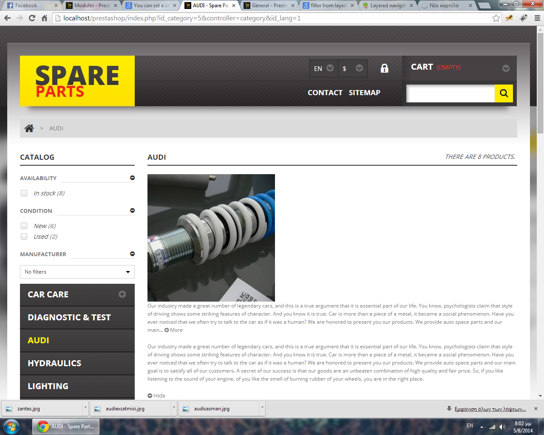Open the LIGHTING category
Screen dimensions: 544x435
[x=77, y=386]
